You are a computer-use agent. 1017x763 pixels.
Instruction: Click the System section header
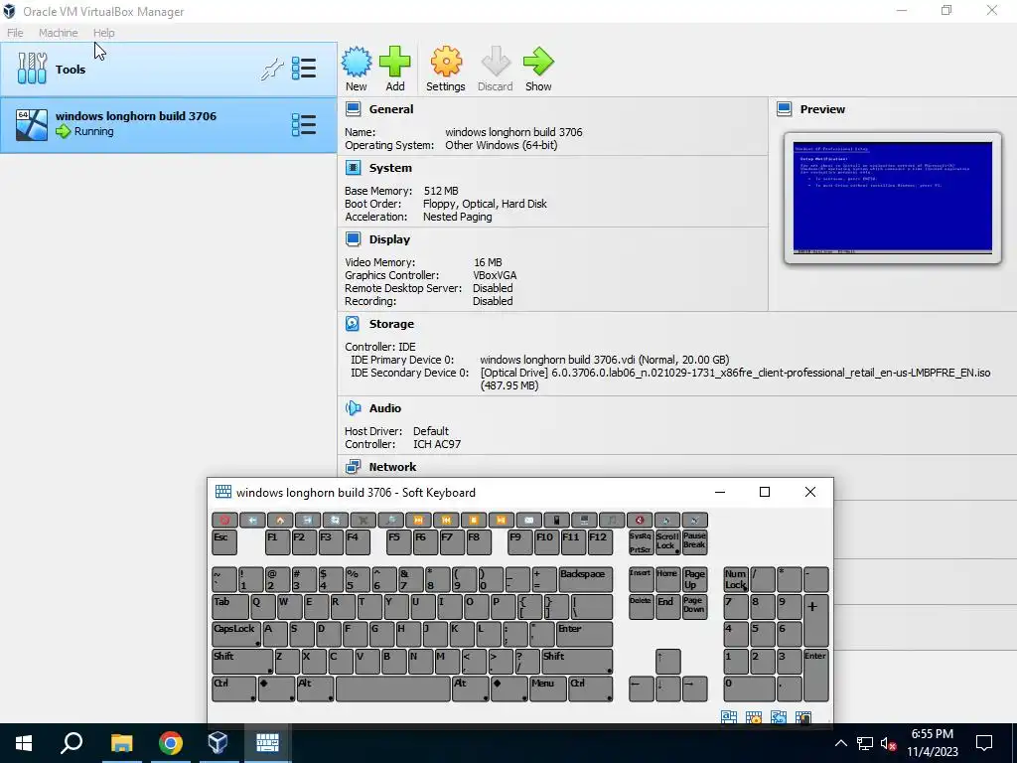[x=390, y=167]
